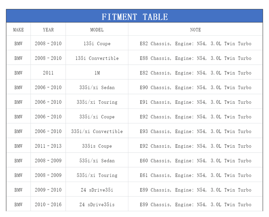Click the E61 Chassis note cell

click(195, 175)
